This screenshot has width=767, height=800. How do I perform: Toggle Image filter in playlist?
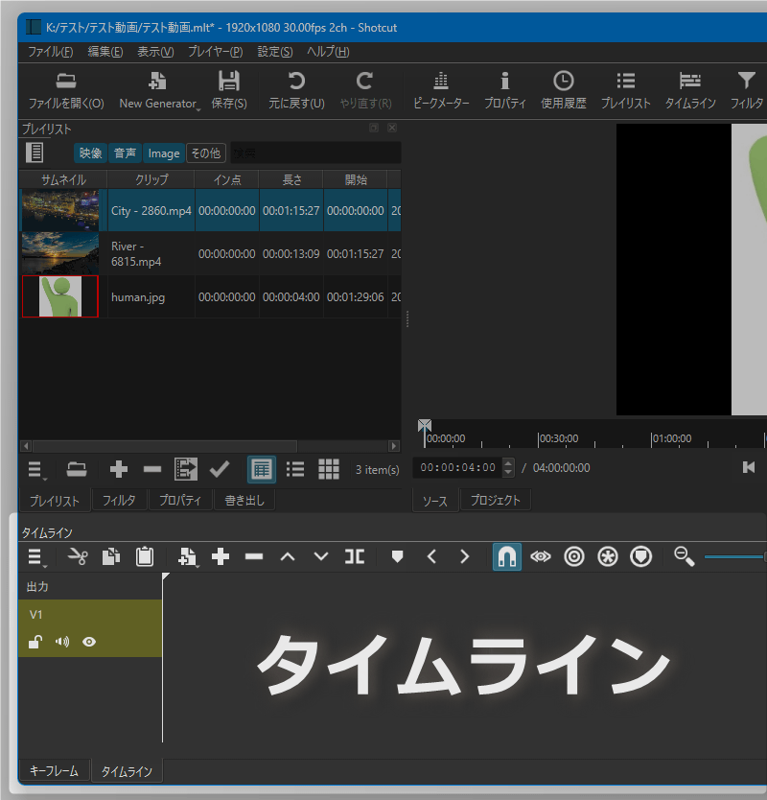coord(164,153)
